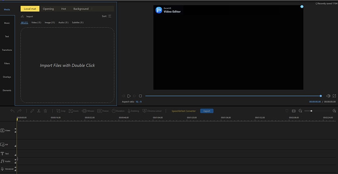Open the Duration setting
Viewport: 338px width, 174px height.
tap(118, 111)
